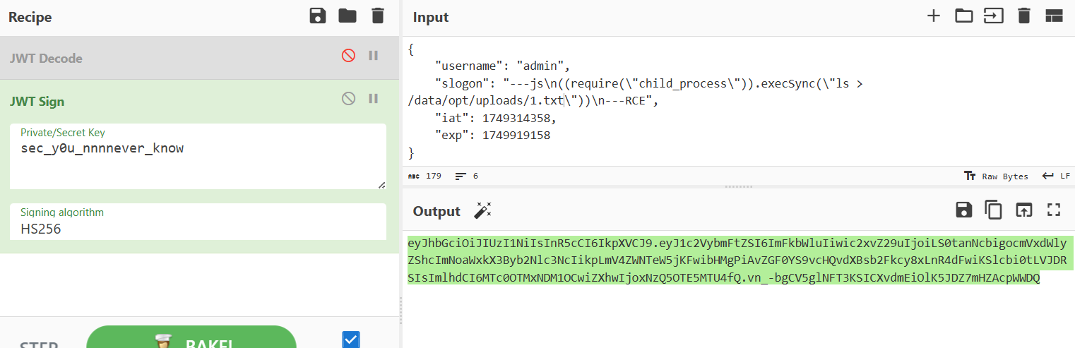
Task: Pause breakpoint on JWT Decode
Action: [x=374, y=56]
